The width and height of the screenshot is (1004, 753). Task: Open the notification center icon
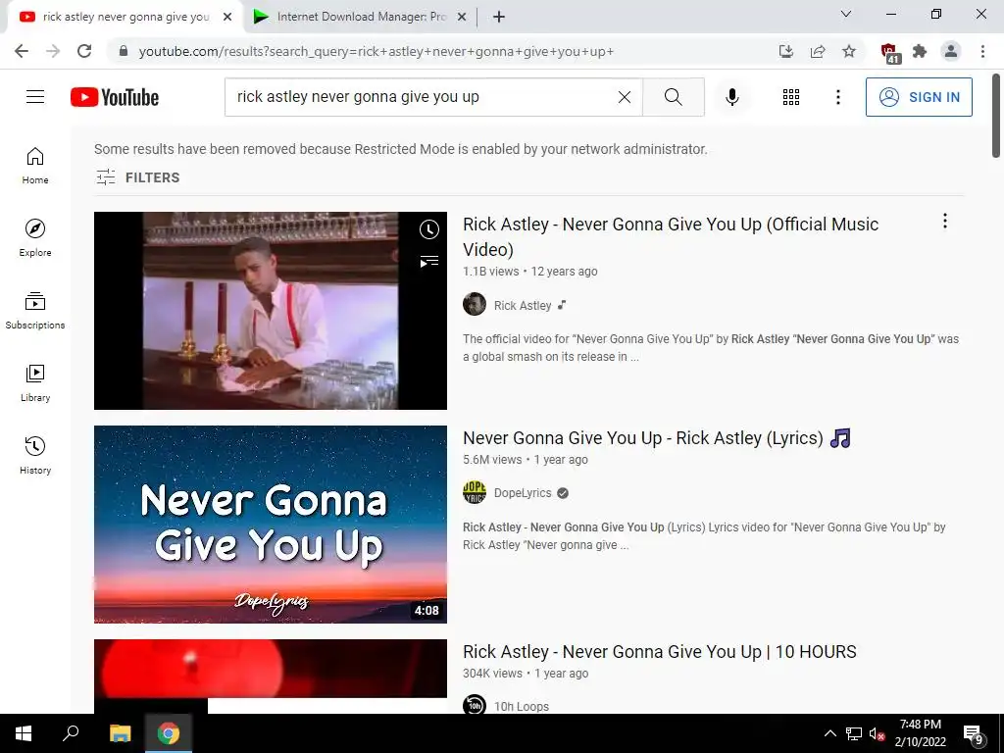[x=974, y=734]
